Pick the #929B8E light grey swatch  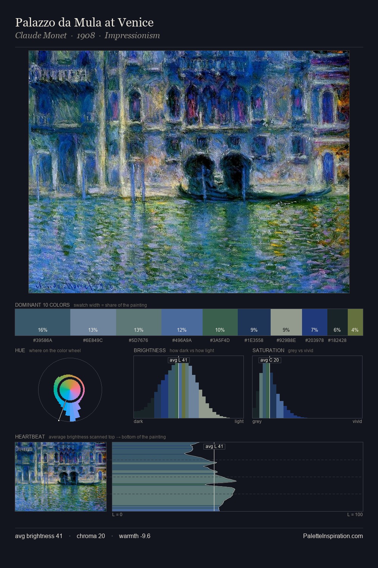click(x=286, y=322)
